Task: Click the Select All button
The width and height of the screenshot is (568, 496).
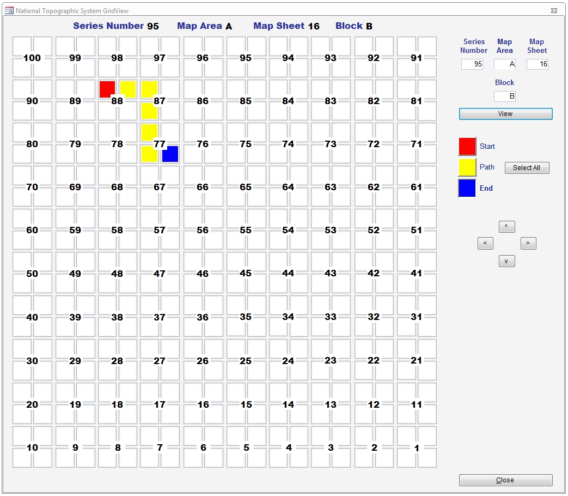Action: tap(527, 168)
